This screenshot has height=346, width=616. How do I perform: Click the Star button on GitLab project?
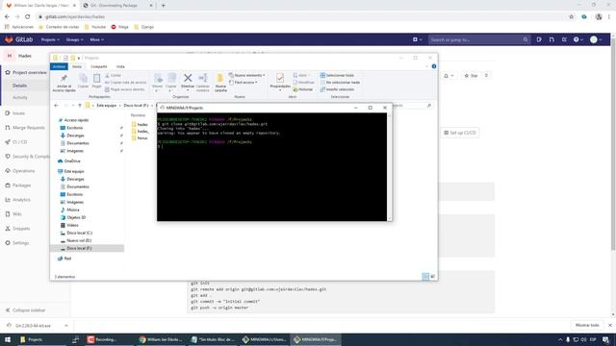471,76
